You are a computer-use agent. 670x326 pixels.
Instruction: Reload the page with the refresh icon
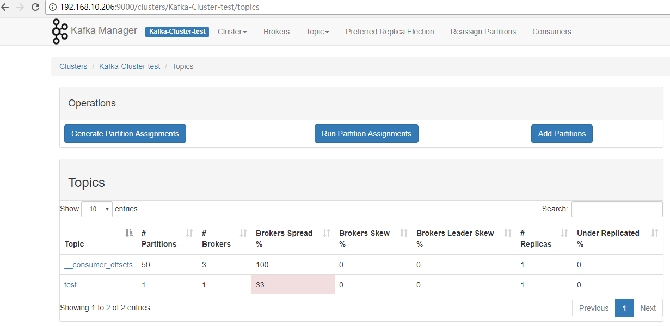(x=35, y=7)
